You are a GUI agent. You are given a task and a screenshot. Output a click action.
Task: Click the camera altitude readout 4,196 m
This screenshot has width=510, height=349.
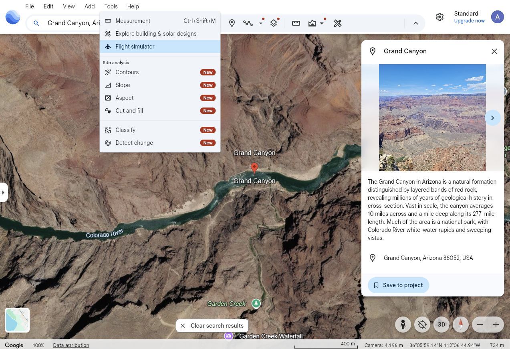(384, 345)
